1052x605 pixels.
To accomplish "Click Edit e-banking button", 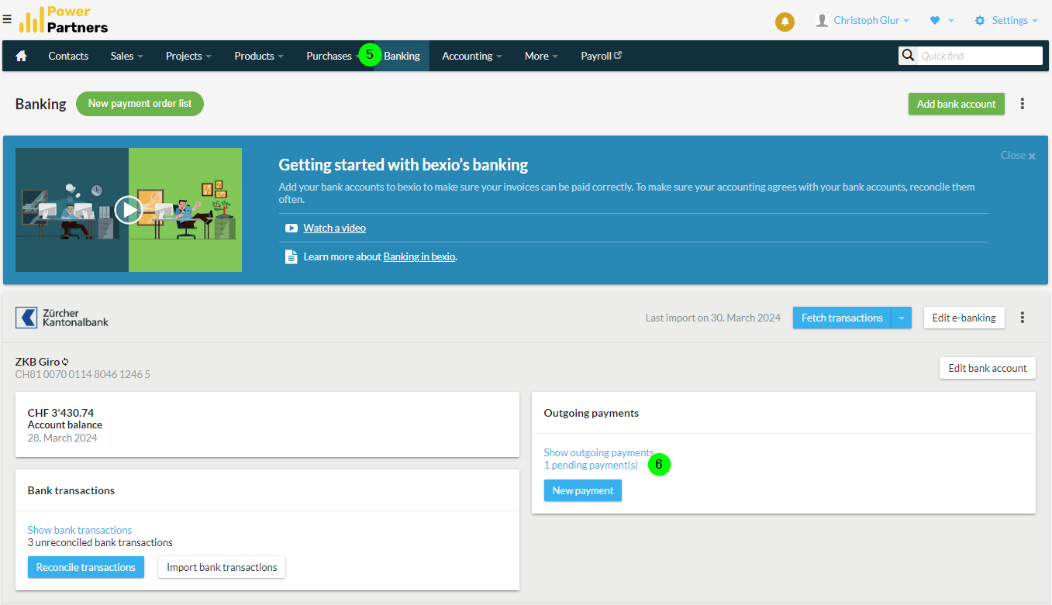I will pyautogui.click(x=964, y=318).
